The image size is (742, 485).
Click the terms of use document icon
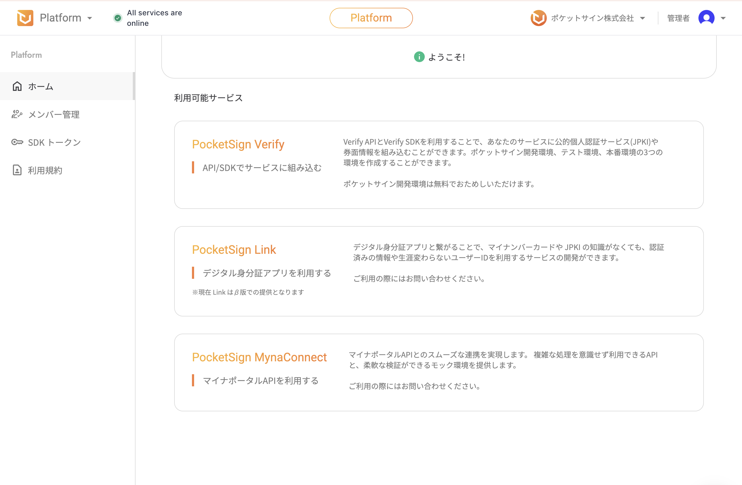[x=17, y=170]
